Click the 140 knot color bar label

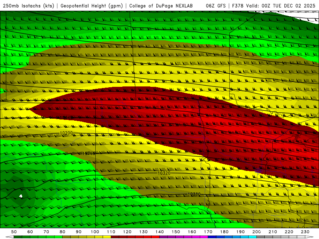coord(159,232)
